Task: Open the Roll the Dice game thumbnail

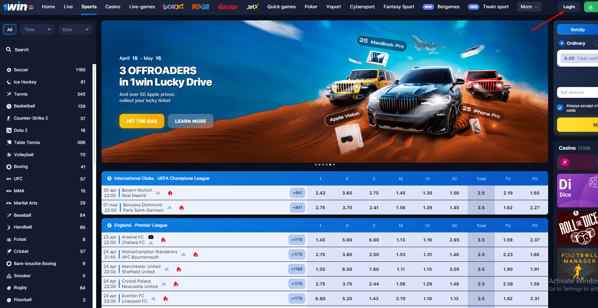Action: (578, 228)
